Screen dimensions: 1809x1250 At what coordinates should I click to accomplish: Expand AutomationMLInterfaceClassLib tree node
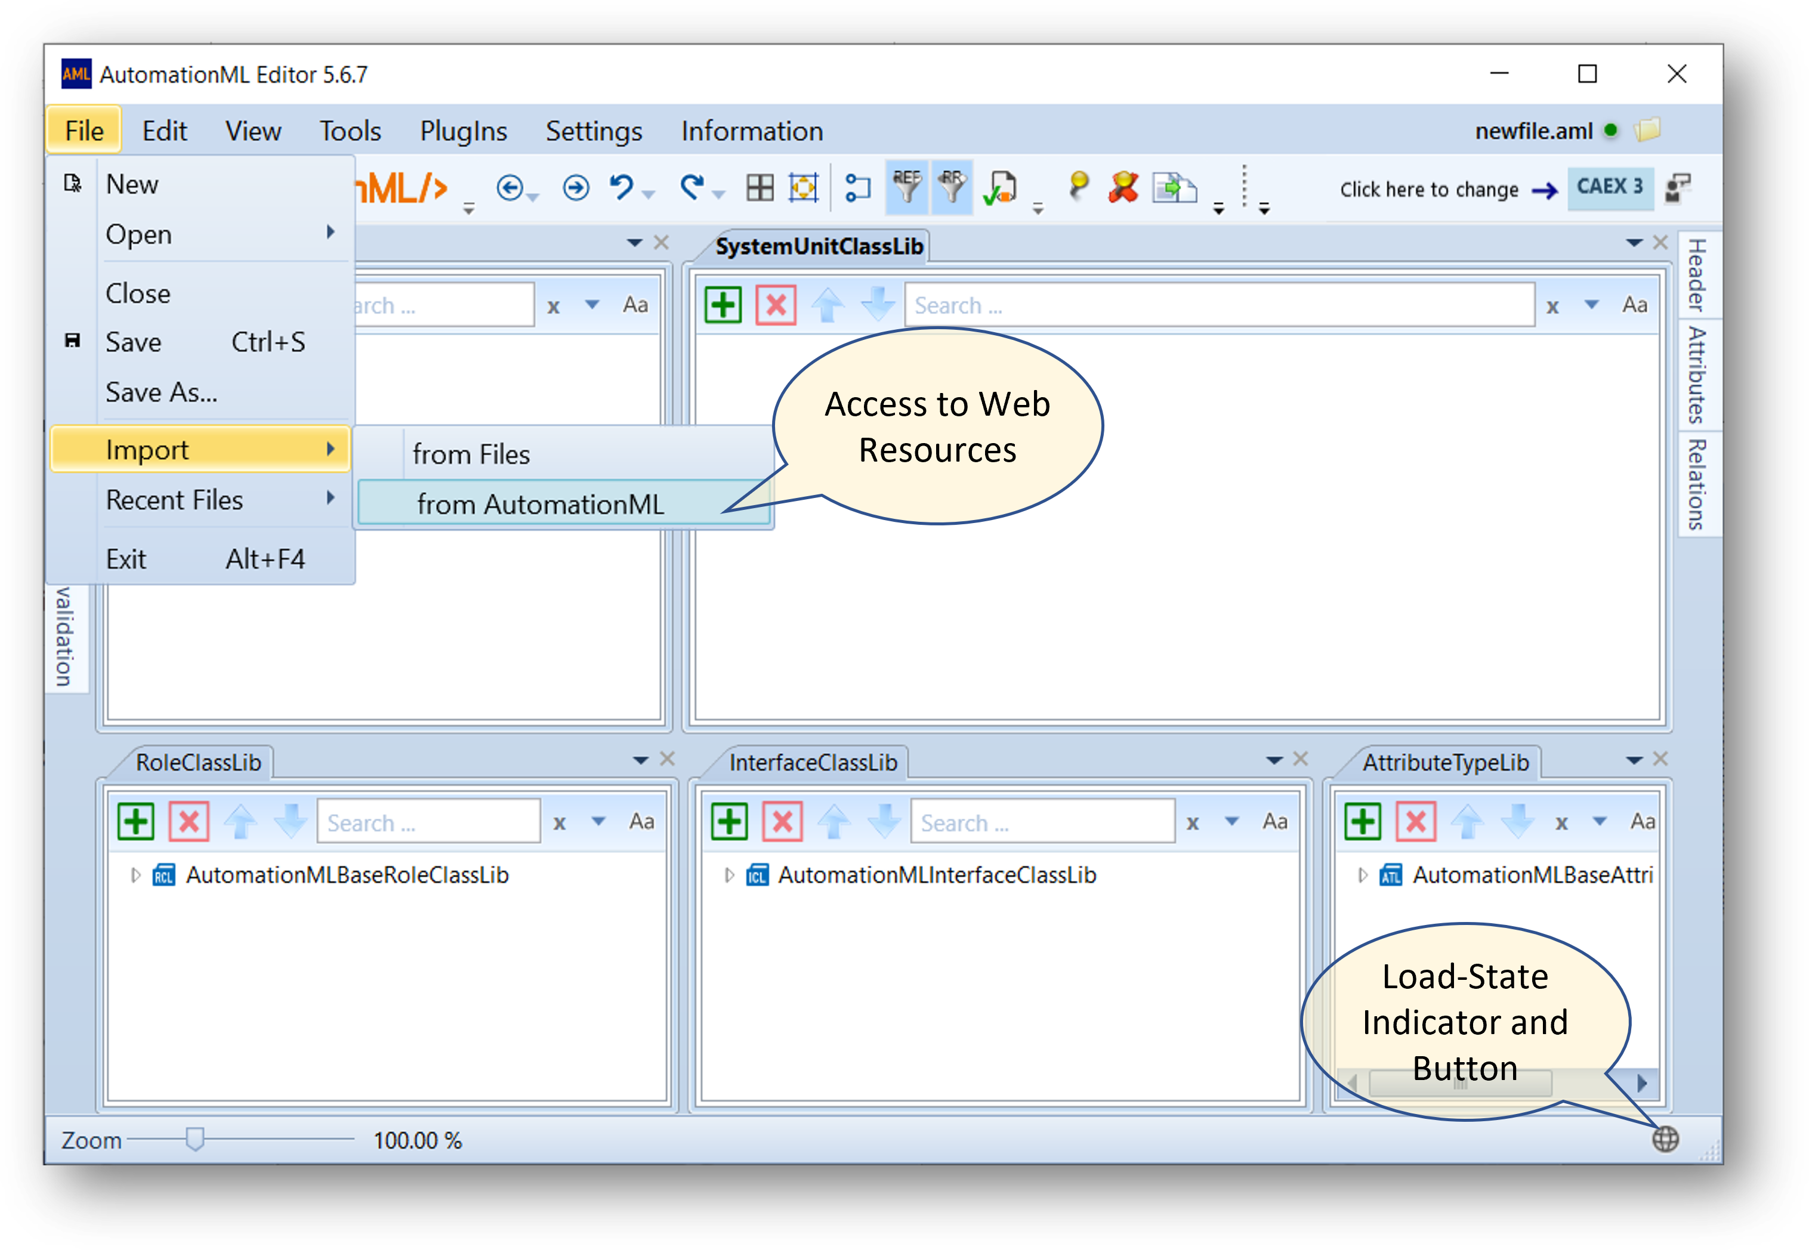pyautogui.click(x=728, y=875)
